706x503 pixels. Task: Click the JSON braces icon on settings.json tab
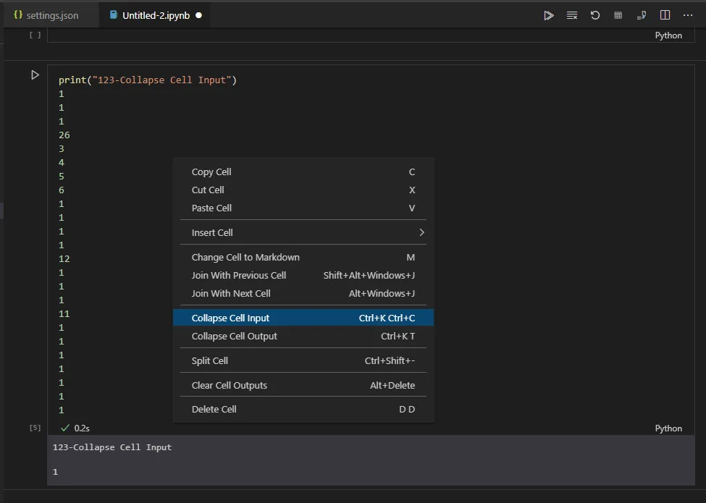(16, 13)
